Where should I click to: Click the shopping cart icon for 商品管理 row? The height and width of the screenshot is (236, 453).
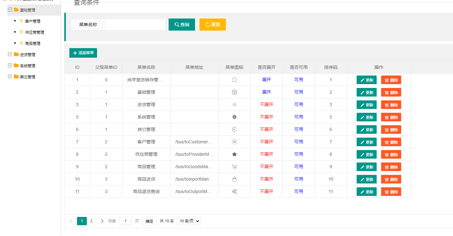pyautogui.click(x=234, y=167)
